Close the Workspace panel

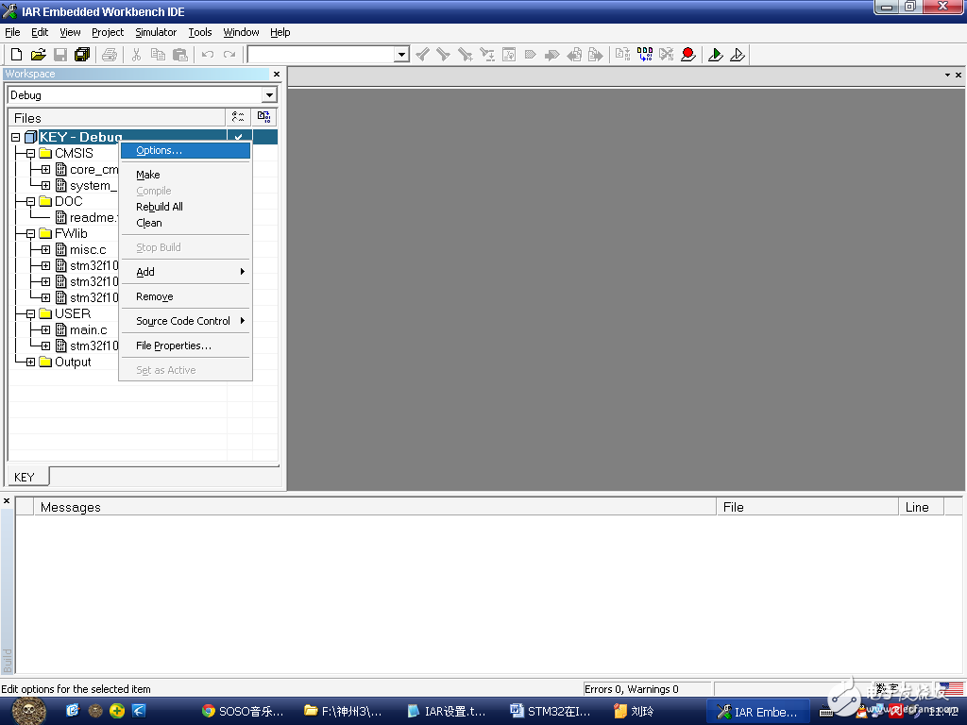click(277, 74)
